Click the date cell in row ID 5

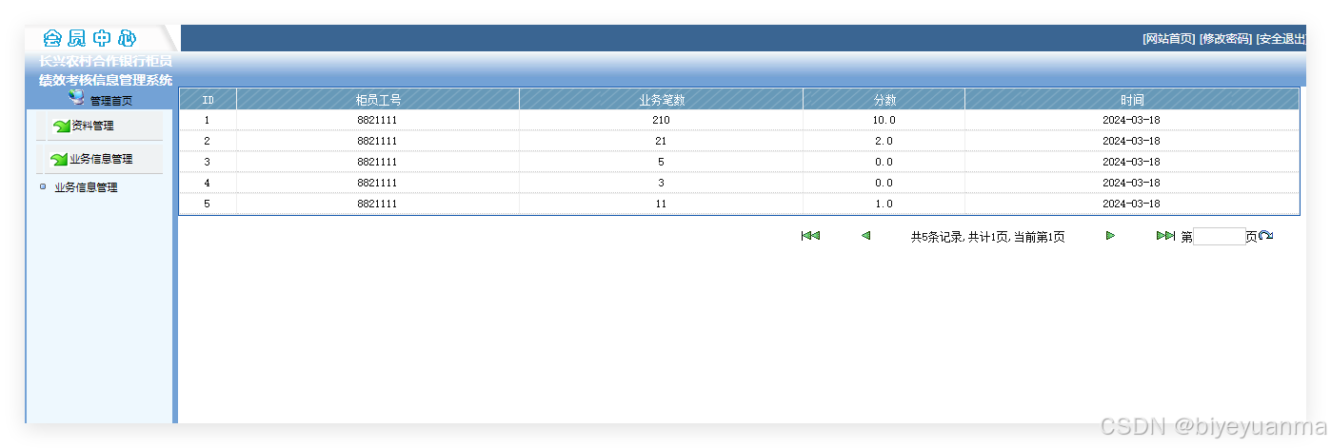pyautogui.click(x=1132, y=205)
